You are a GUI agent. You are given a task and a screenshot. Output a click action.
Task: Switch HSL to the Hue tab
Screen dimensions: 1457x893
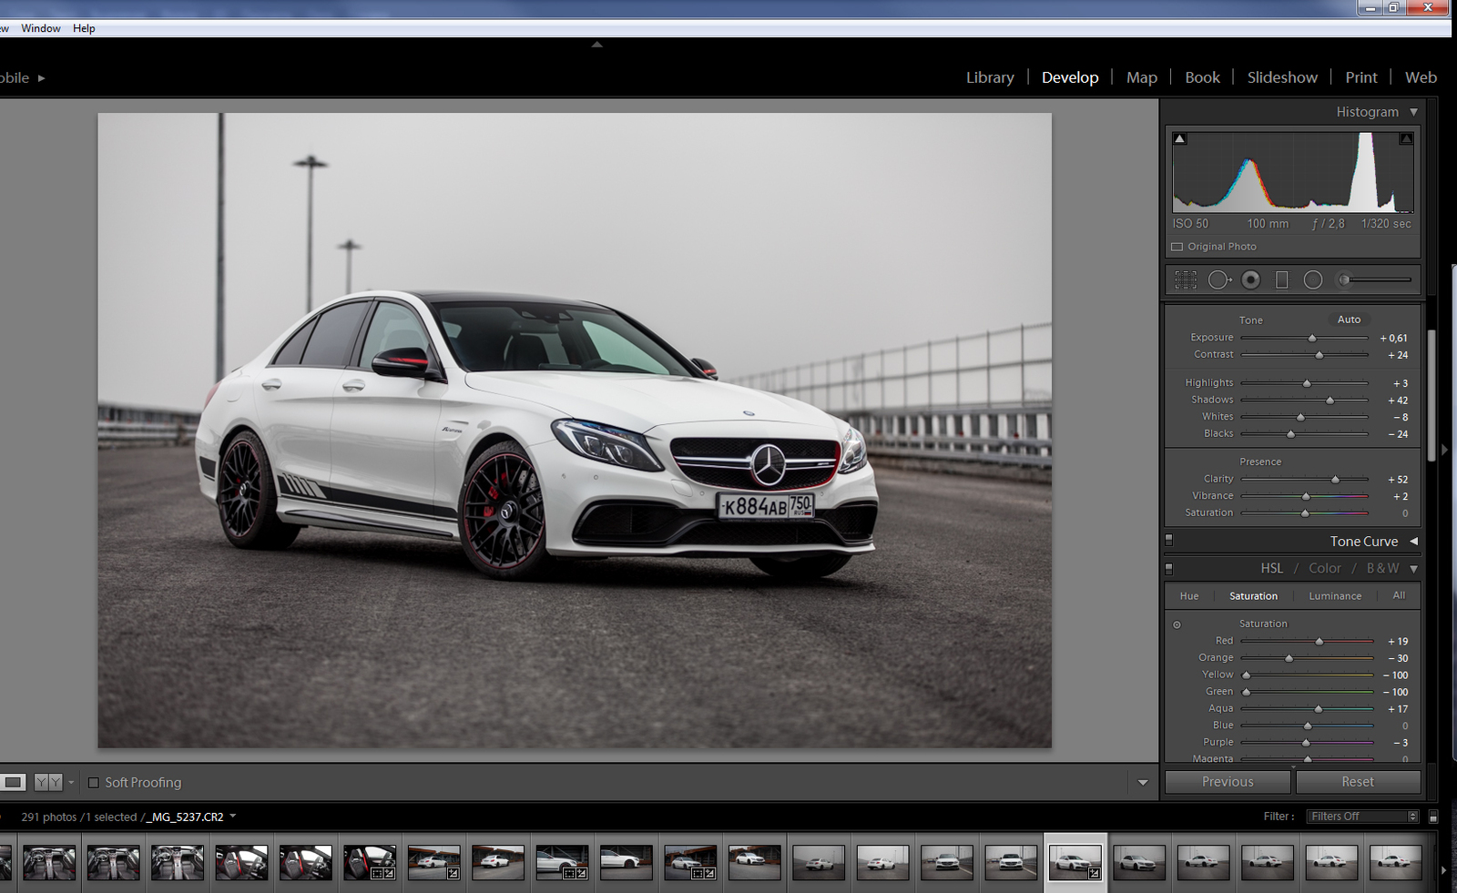point(1189,596)
